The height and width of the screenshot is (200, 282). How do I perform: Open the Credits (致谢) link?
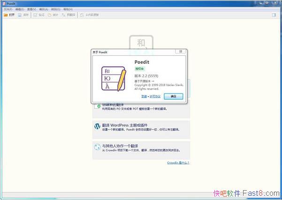144,96
